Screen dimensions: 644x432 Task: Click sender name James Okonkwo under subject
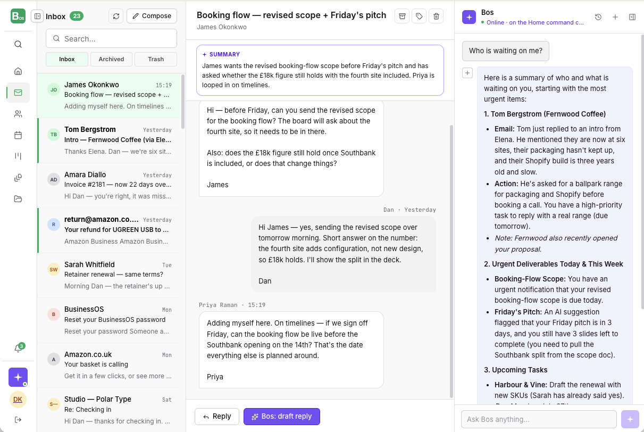[222, 27]
